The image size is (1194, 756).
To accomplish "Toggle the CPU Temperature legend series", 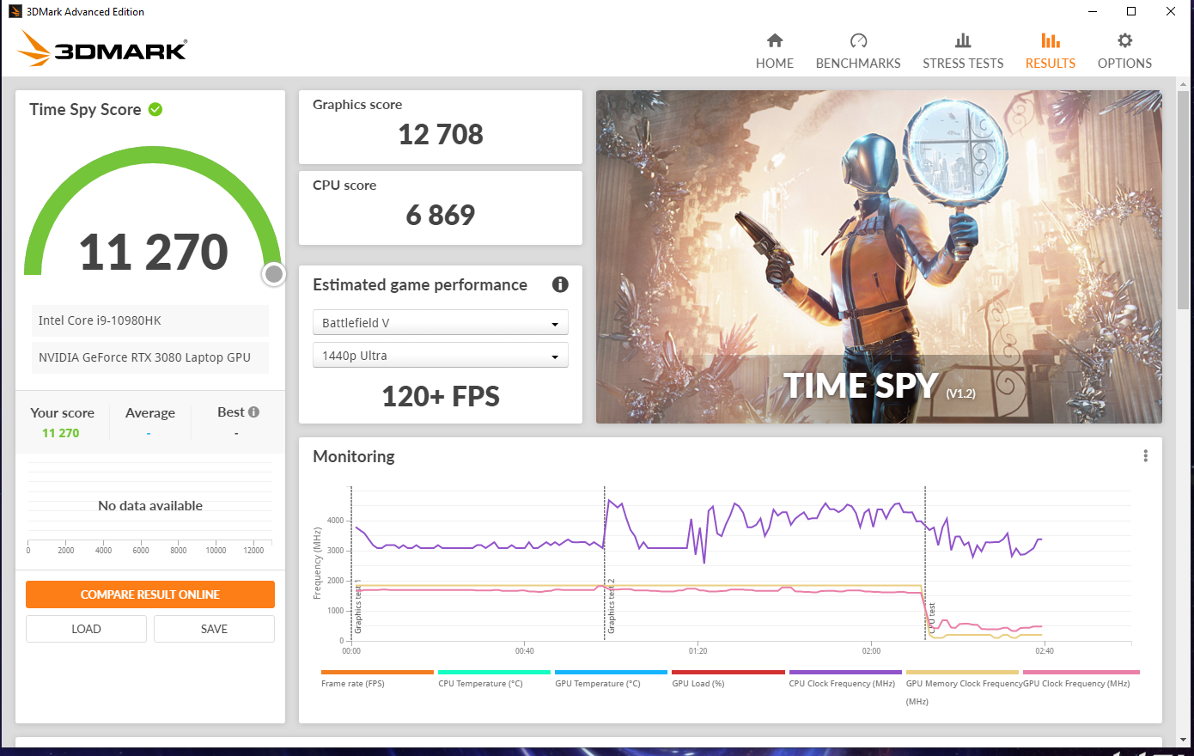I will pyautogui.click(x=480, y=684).
